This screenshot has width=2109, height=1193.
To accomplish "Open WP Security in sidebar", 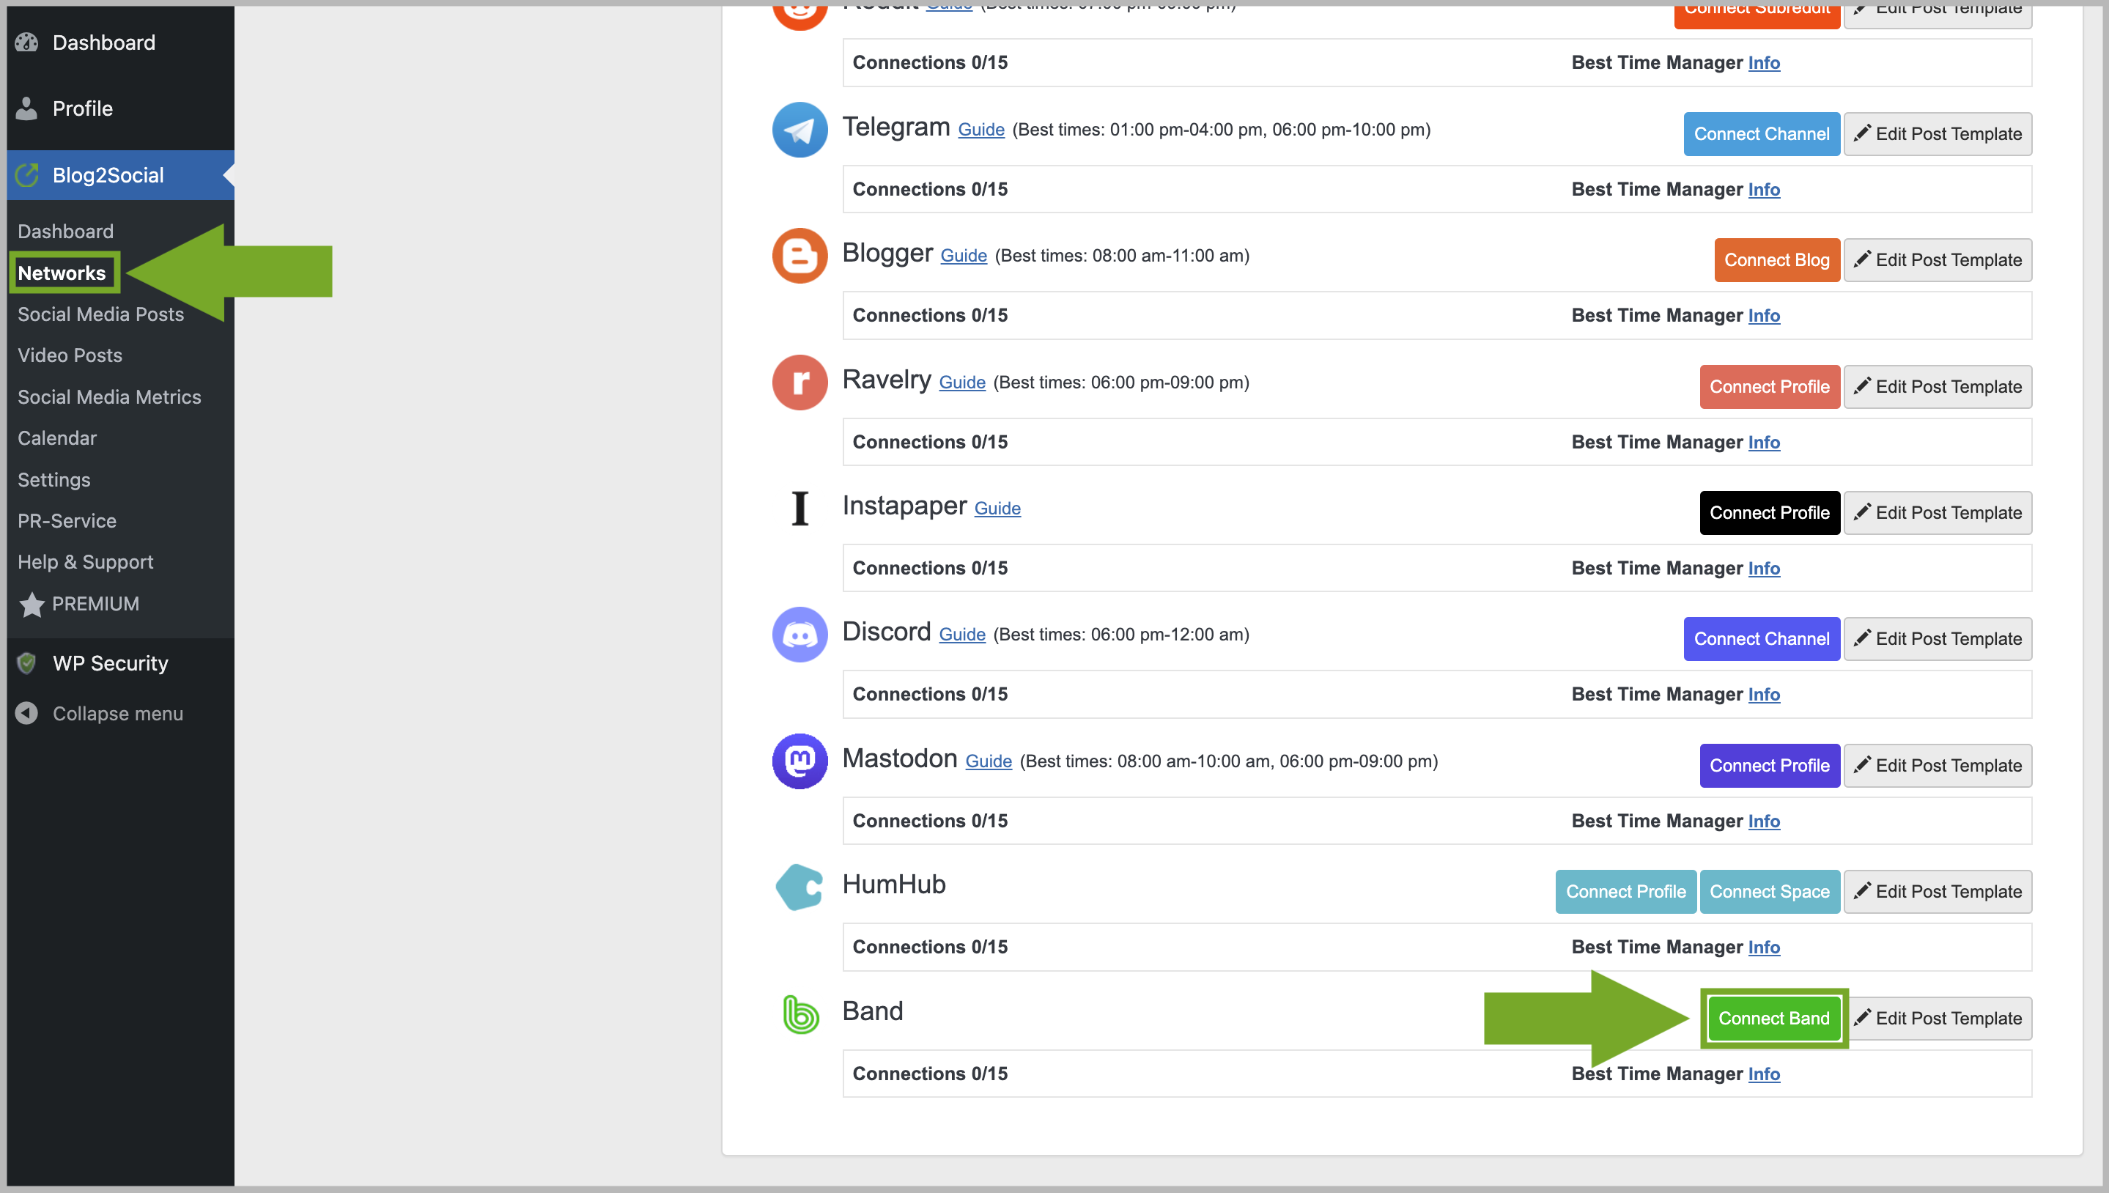I will pos(110,664).
